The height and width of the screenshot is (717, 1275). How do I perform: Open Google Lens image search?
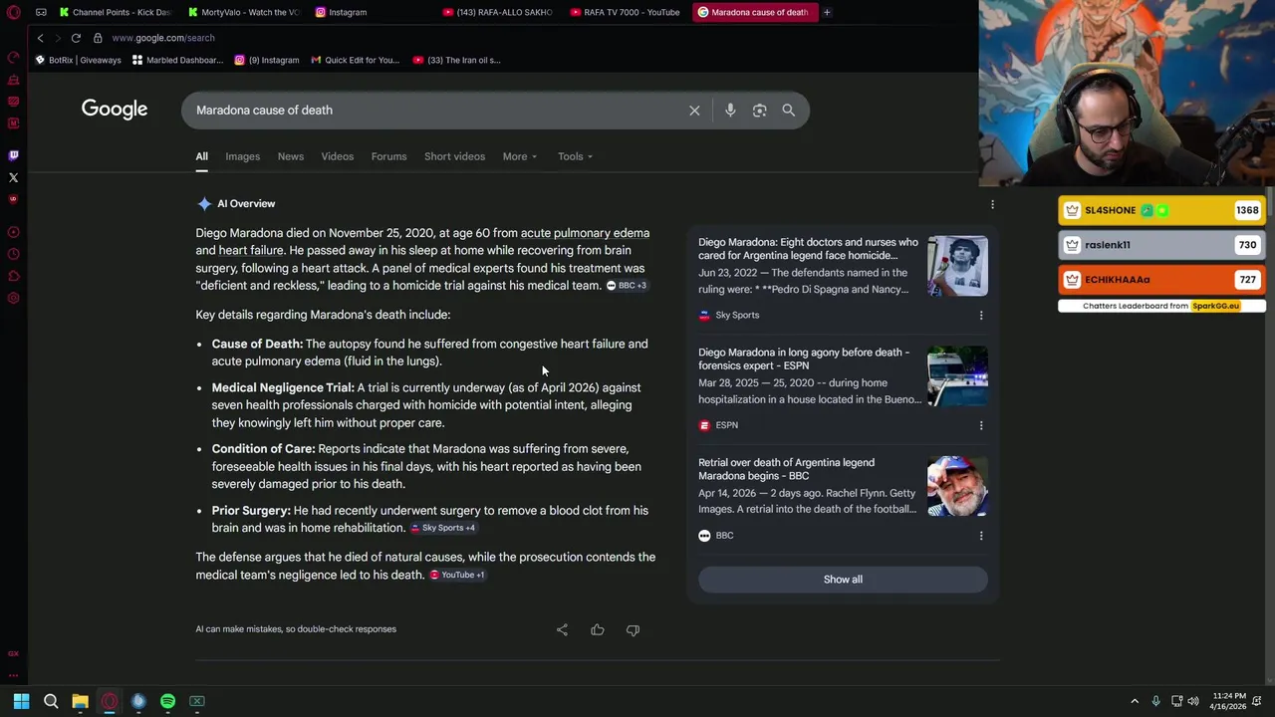pyautogui.click(x=759, y=111)
